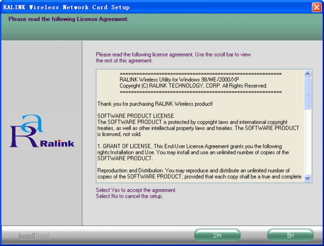Viewport: 324px width, 246px height.
Task: Click 'RALINK Wireless Utility for Windows' line
Action: (179, 80)
